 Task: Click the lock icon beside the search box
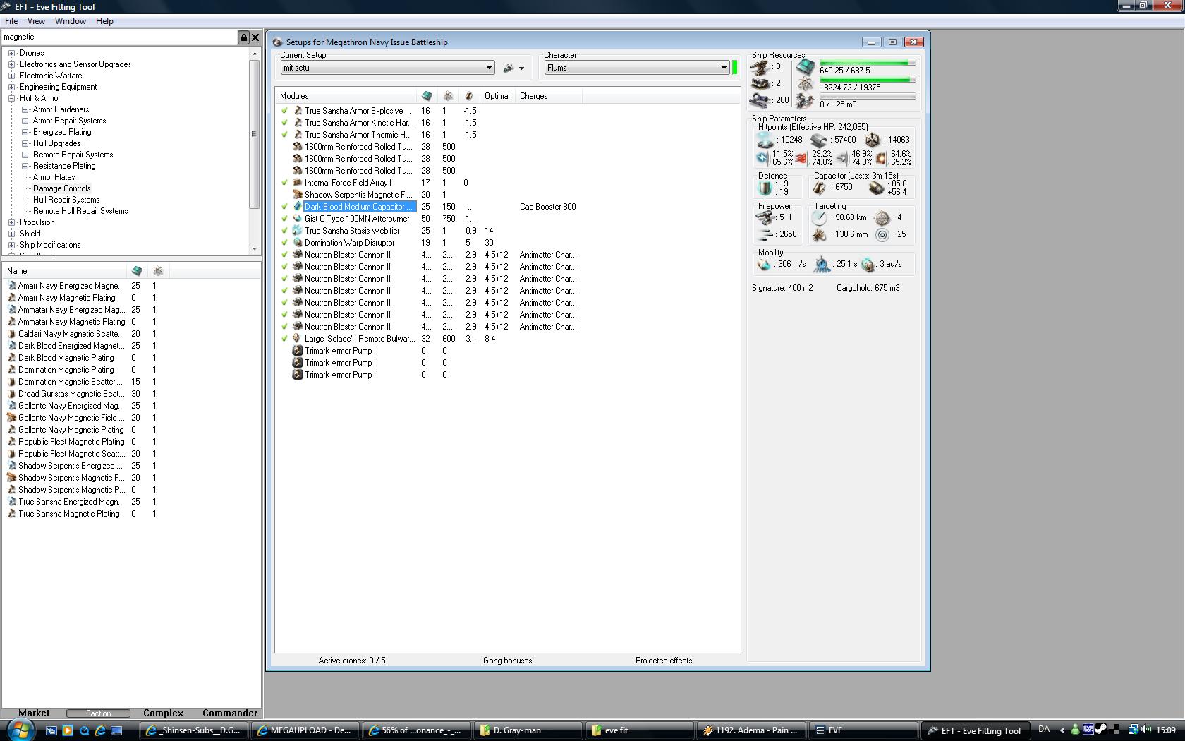pyautogui.click(x=244, y=37)
